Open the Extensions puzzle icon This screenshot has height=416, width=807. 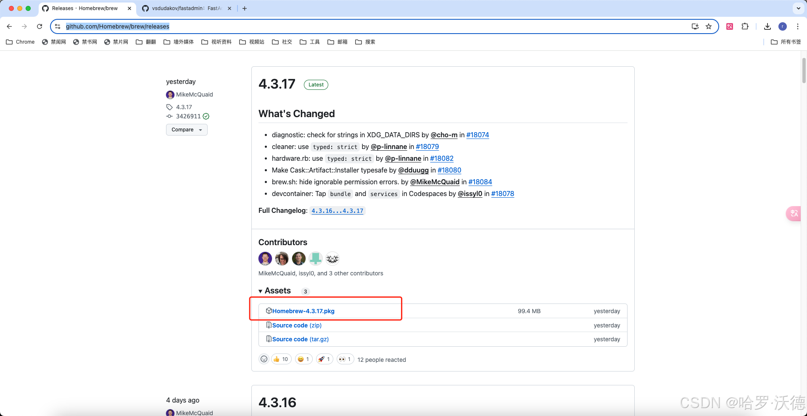[745, 26]
